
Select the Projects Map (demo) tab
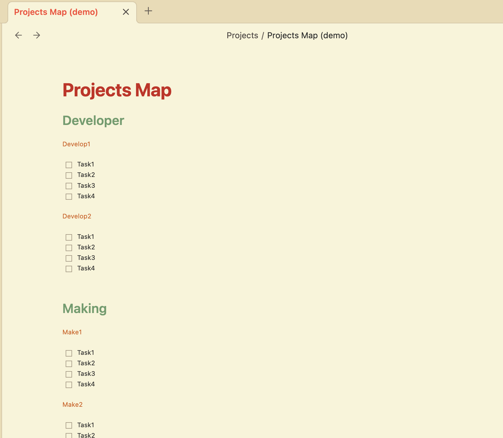(x=72, y=12)
